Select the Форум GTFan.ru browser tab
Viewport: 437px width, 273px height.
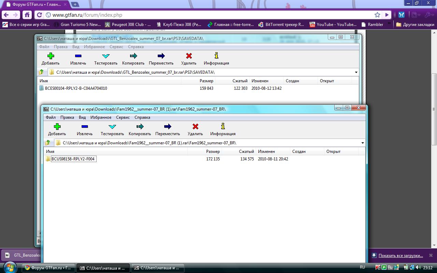click(36, 4)
